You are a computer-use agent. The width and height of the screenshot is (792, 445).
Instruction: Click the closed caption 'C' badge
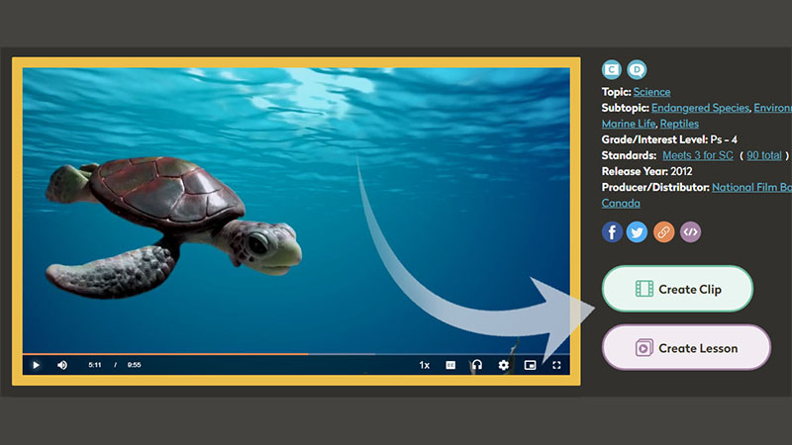[612, 69]
